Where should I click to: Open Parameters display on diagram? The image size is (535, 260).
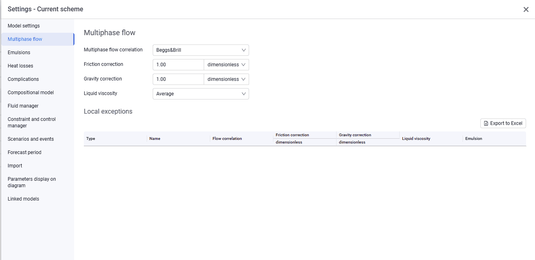click(x=37, y=182)
